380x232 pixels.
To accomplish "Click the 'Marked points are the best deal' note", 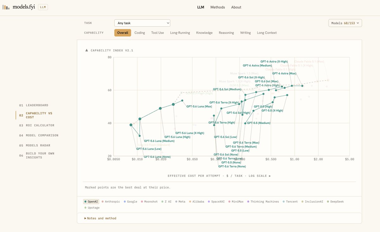I will (x=128, y=187).
